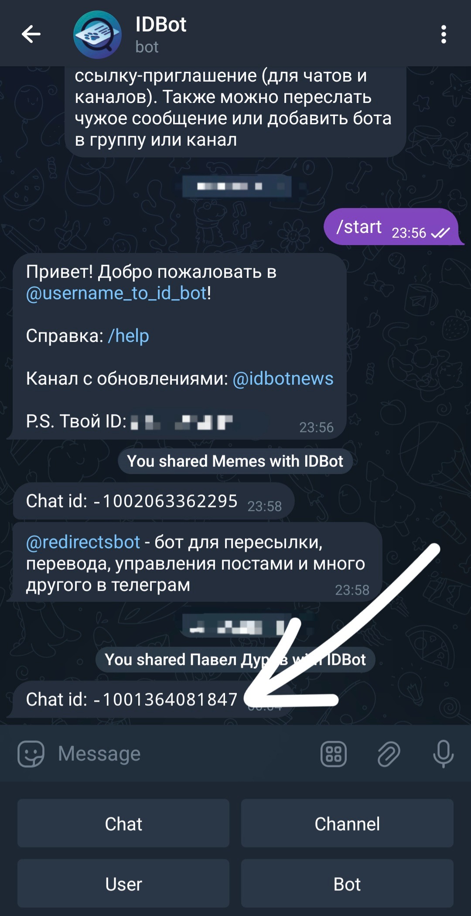
Task: Tap the back arrow icon
Action: tap(31, 34)
